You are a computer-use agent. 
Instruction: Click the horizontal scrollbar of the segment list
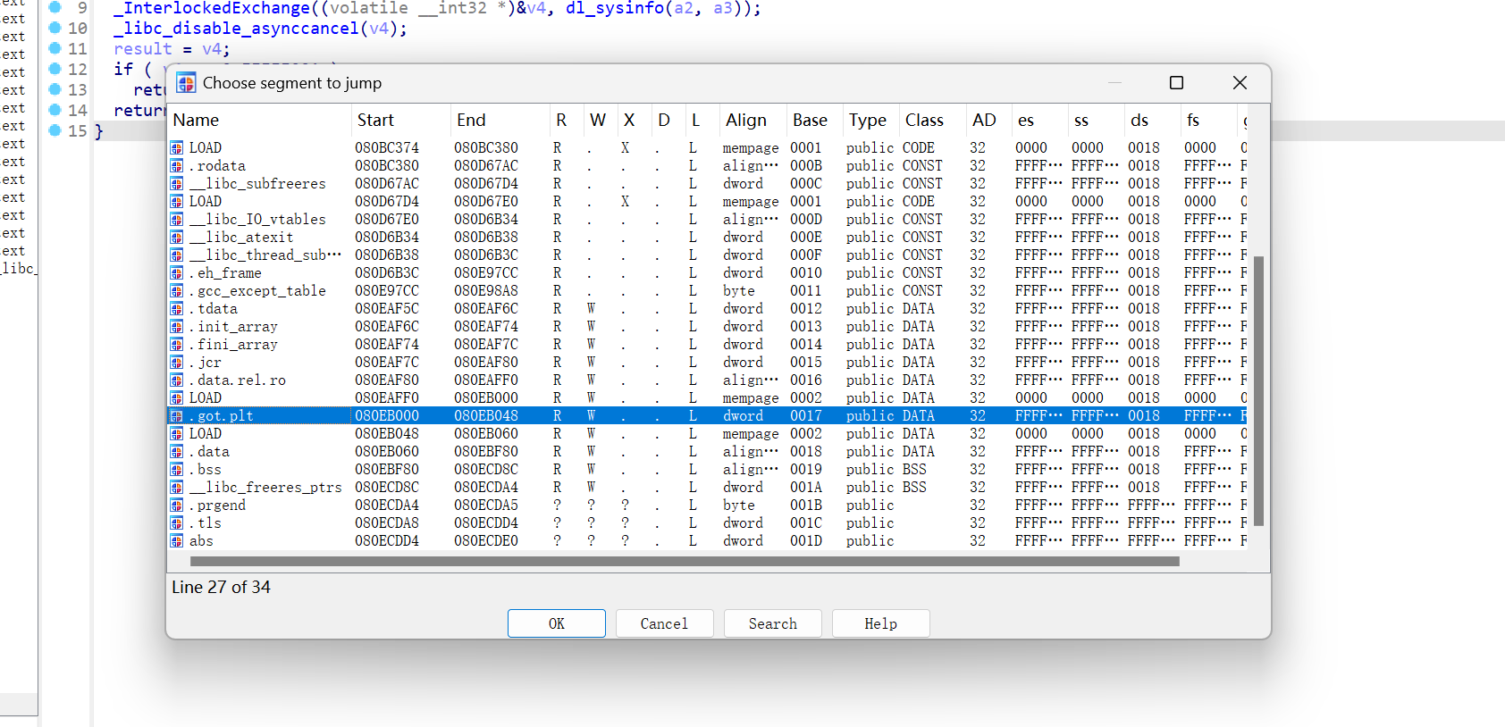click(685, 562)
